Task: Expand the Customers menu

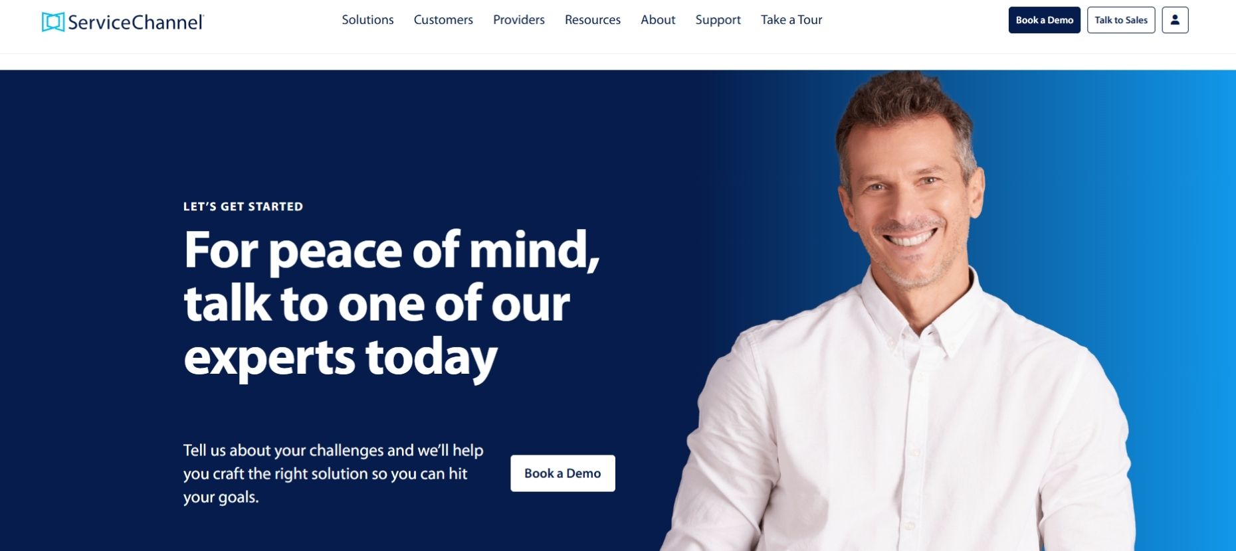Action: coord(443,20)
